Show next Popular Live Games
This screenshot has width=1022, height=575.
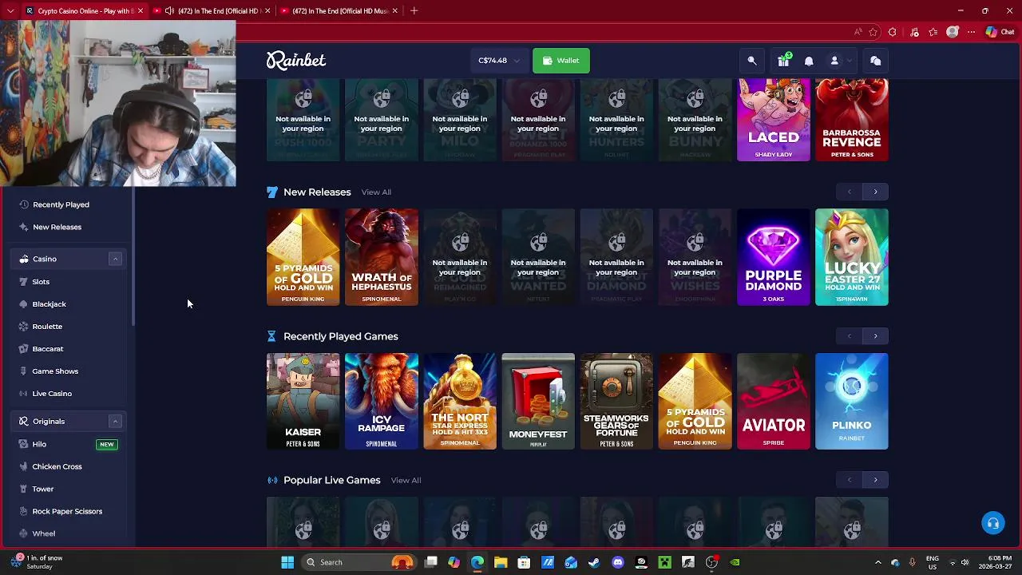pos(875,480)
